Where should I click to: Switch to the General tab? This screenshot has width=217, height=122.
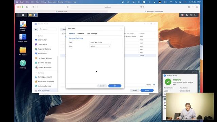[x=72, y=34]
